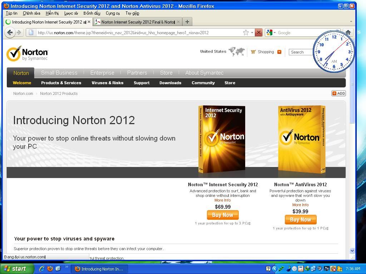The width and height of the screenshot is (366, 274).
Task: Open Products & Services in the subnavigation
Action: [x=61, y=83]
